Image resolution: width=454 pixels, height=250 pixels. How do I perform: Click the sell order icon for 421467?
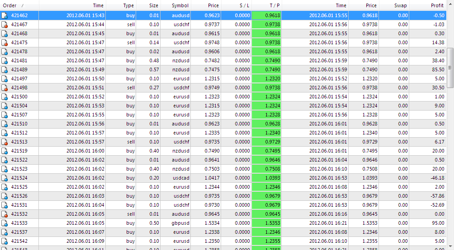pos(5,24)
